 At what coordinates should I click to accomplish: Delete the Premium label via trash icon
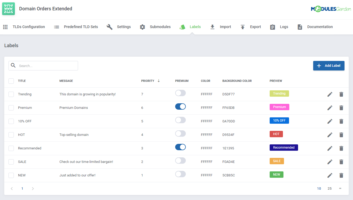[x=341, y=108]
